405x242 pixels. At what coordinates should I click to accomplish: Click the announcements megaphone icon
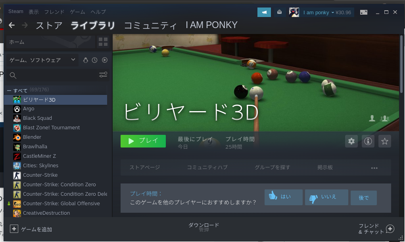tap(264, 12)
